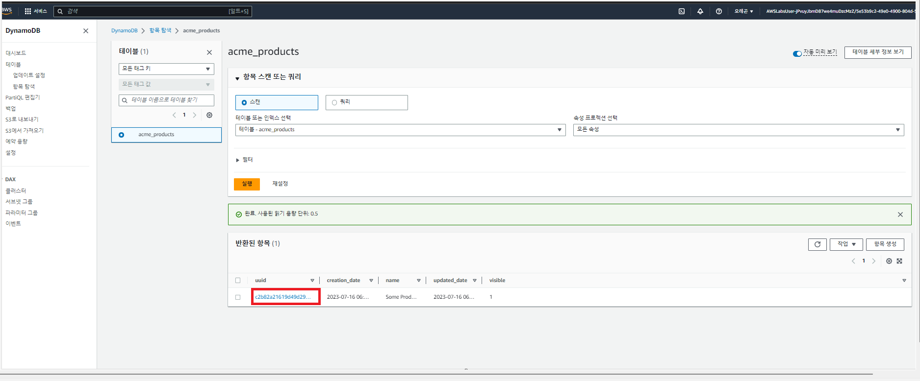
Task: Open the returned items preferences gear
Action: point(889,261)
